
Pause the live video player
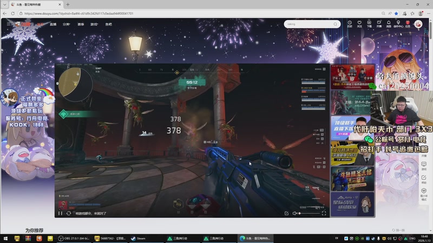pos(60,213)
